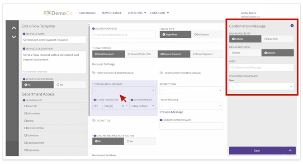This screenshot has width=303, height=164.
Task: Open New Schedule page
Action: coord(112,13)
